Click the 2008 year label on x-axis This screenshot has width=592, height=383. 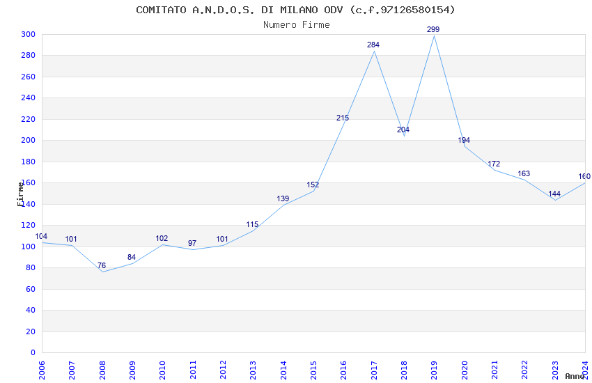pyautogui.click(x=102, y=370)
